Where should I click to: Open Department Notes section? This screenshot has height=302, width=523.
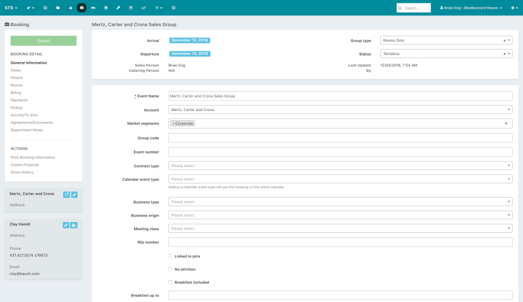[27, 130]
